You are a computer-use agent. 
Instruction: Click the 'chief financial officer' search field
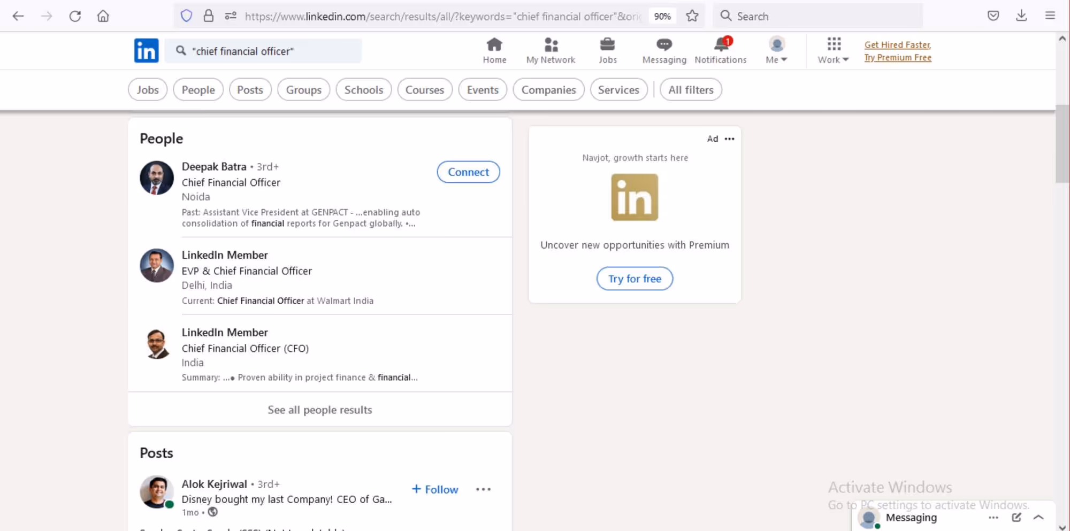click(x=264, y=51)
